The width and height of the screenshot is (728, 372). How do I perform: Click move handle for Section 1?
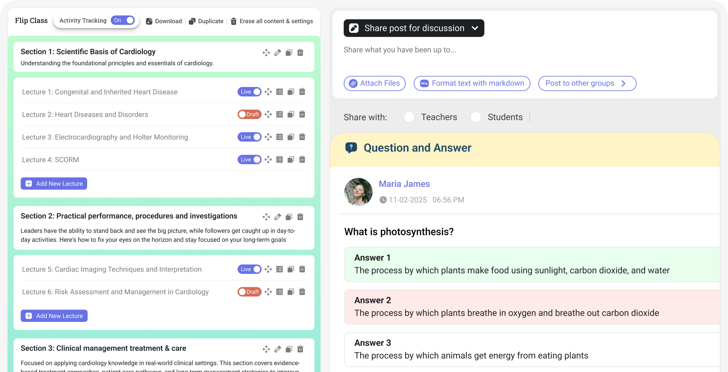[266, 53]
